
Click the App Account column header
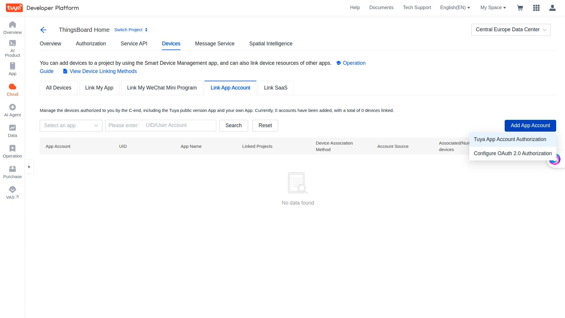click(x=58, y=146)
